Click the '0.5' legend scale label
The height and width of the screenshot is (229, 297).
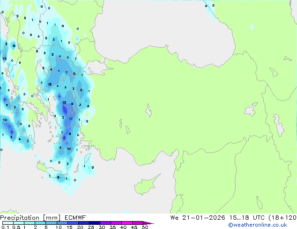[16, 227]
